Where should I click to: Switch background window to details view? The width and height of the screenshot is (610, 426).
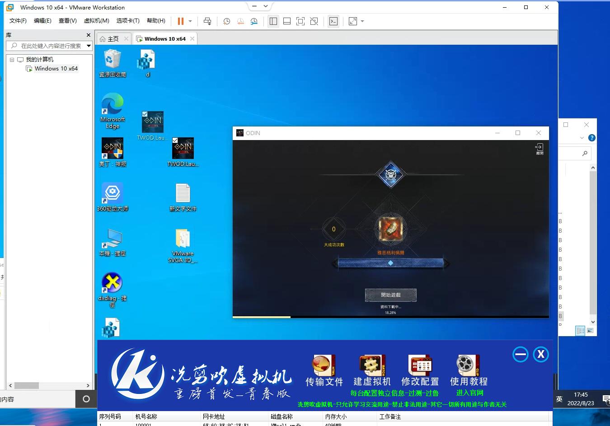(581, 331)
